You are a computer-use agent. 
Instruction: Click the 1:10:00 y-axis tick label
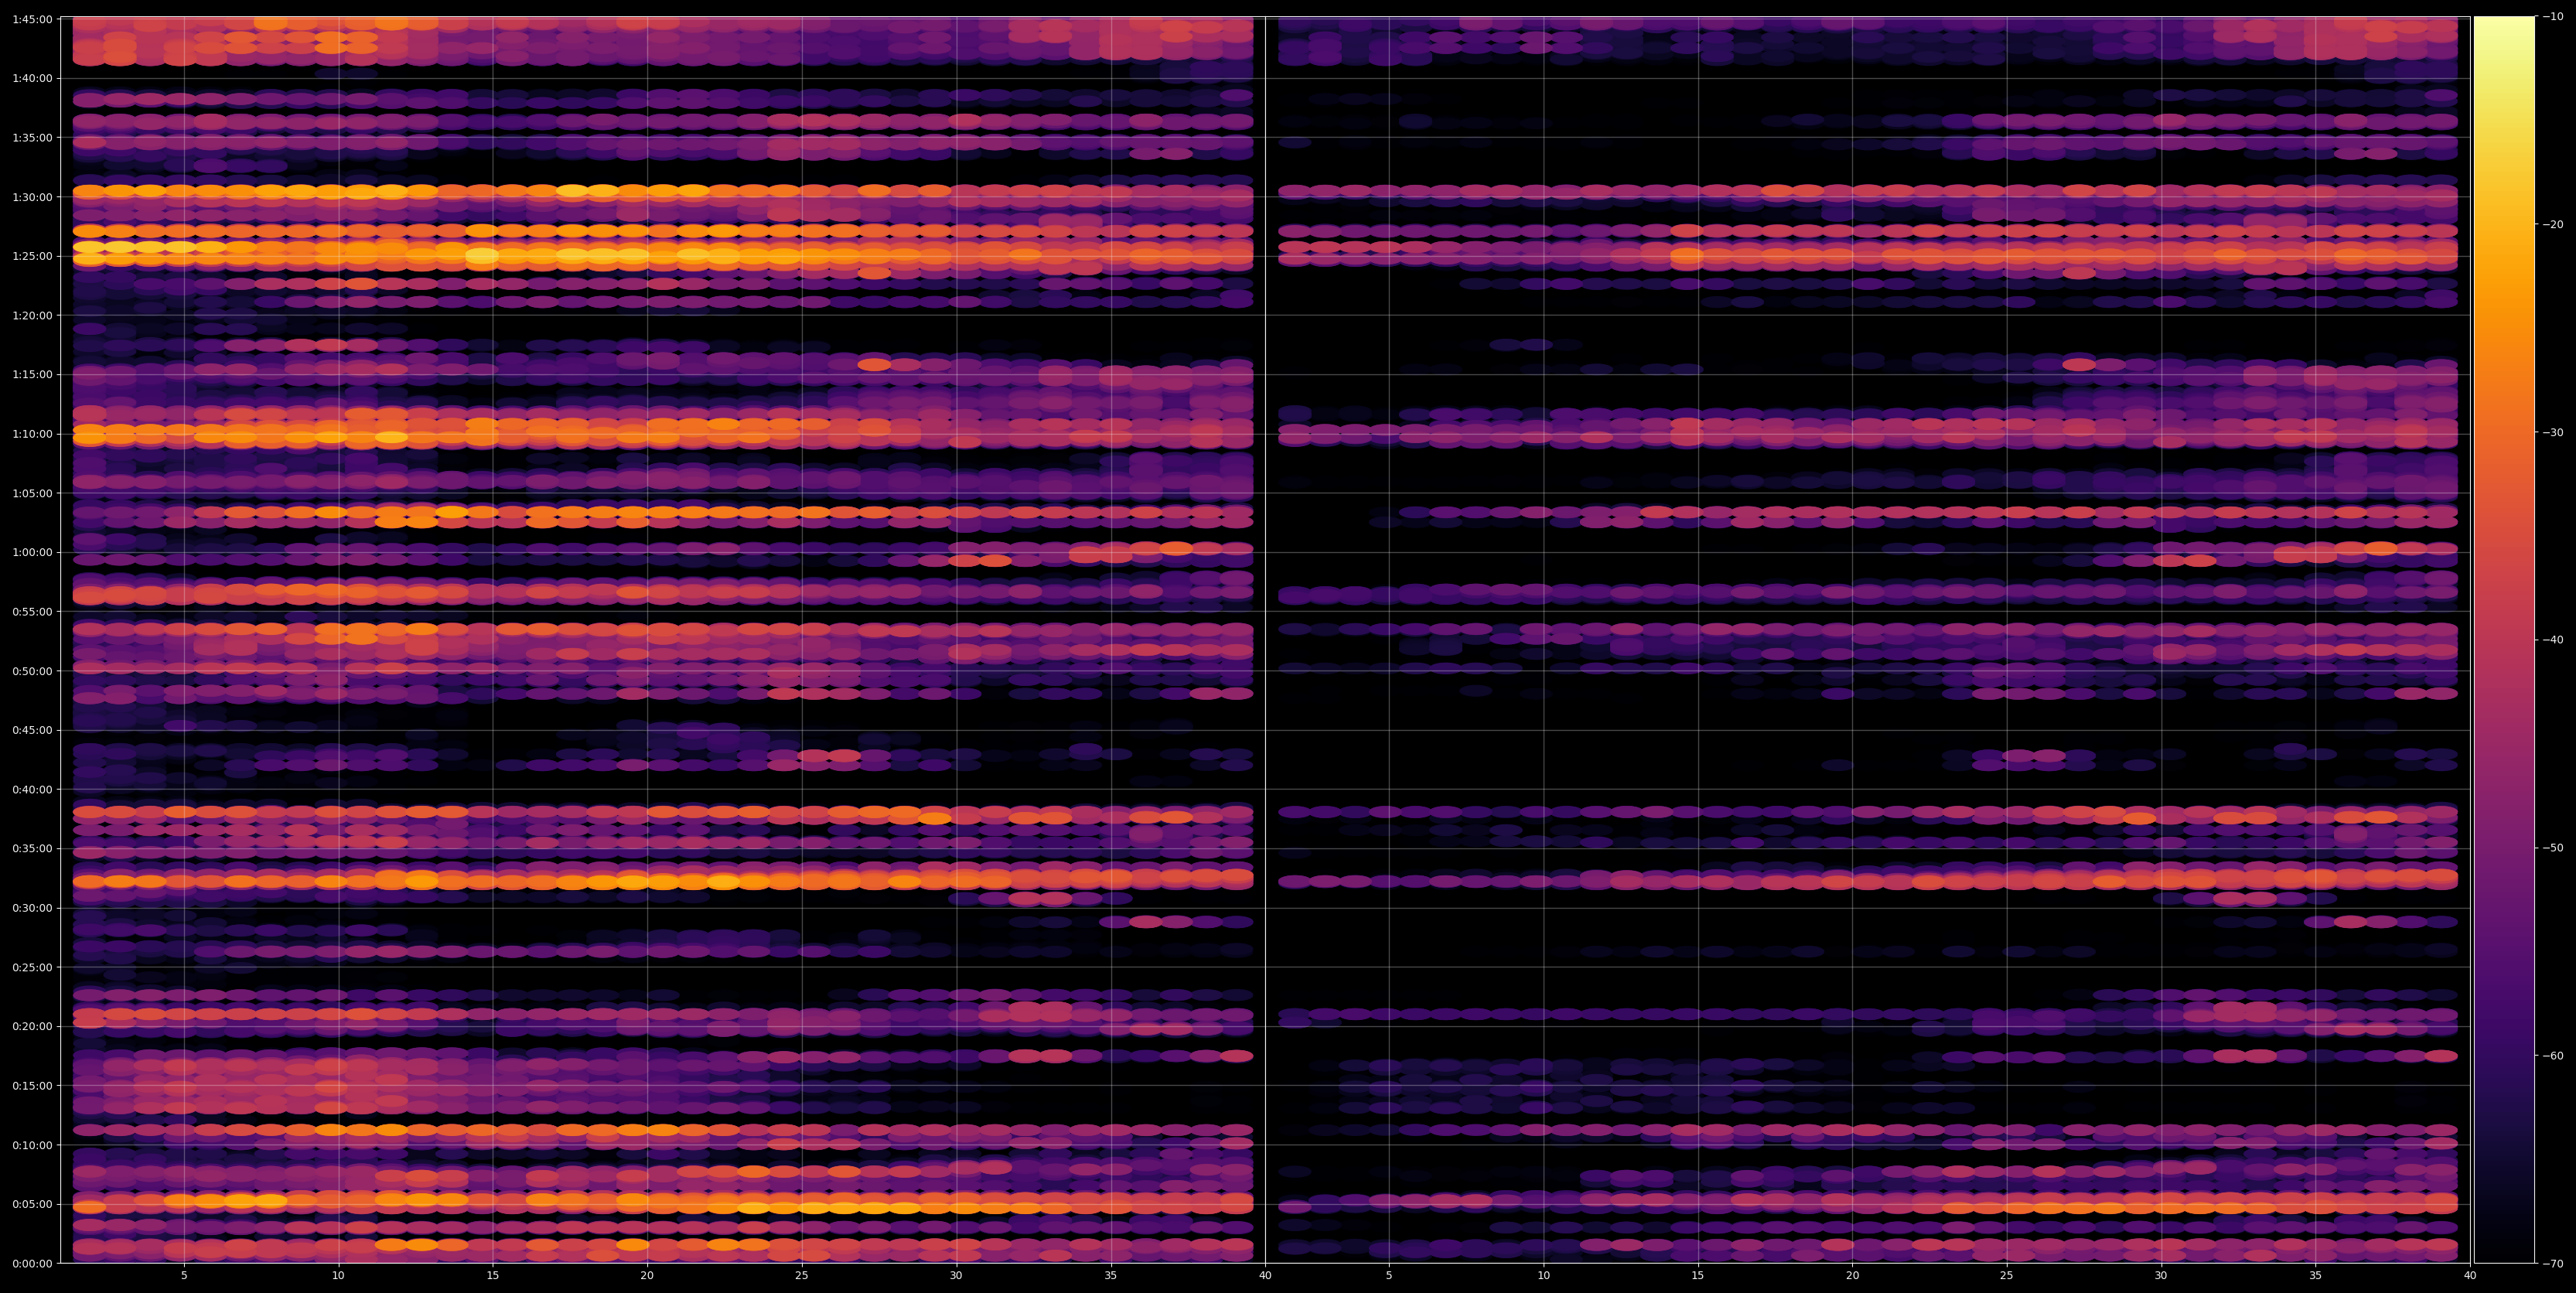33,434
